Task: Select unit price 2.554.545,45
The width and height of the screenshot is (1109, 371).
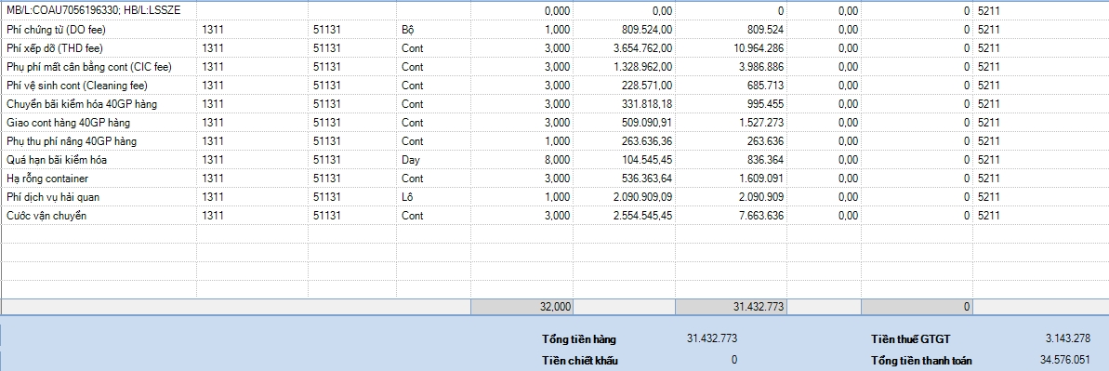Action: 624,215
